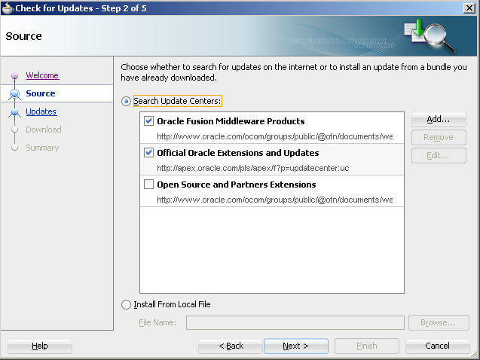Click the Download step label
The height and width of the screenshot is (360, 480).
click(44, 130)
